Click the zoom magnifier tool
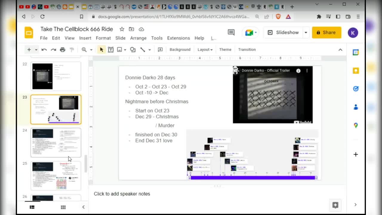Screen dimensions: 382x215 pyautogui.click(x=84, y=50)
